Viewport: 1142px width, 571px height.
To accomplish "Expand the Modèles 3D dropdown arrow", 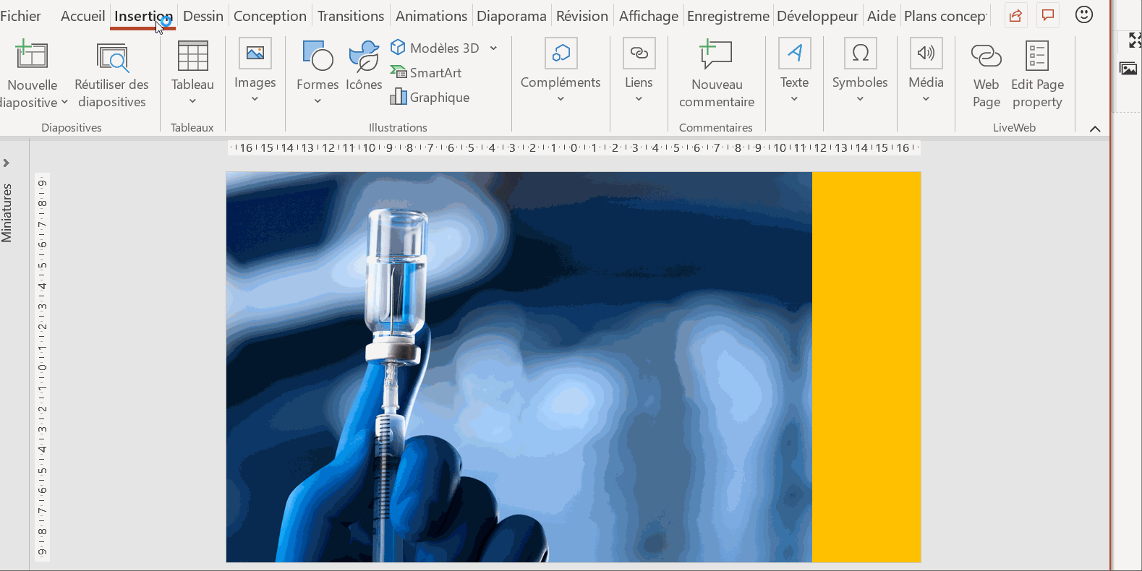I will pos(493,48).
